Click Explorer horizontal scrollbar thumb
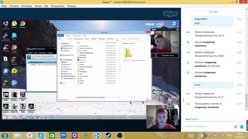This screenshot has height=139, width=248. pos(91,97)
